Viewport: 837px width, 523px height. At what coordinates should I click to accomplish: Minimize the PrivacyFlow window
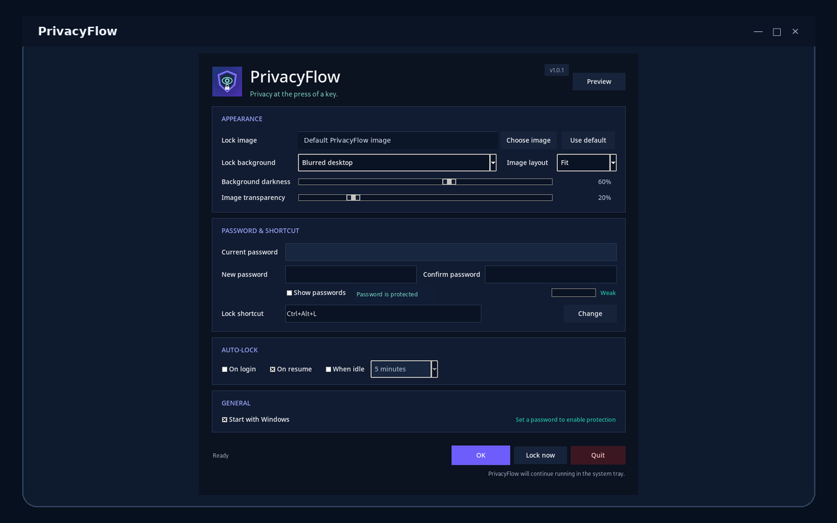coord(759,31)
